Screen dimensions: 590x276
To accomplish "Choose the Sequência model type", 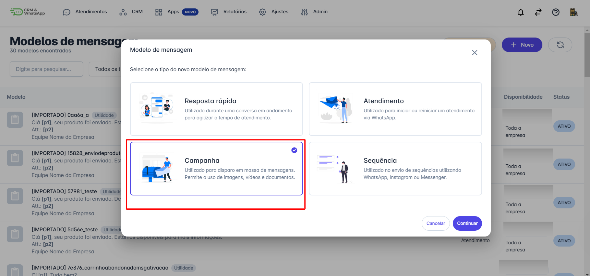I will tap(395, 169).
